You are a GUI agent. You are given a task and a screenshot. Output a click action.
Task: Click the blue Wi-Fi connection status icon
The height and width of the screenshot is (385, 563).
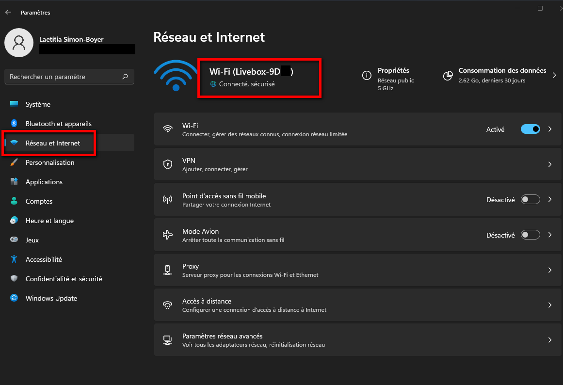pos(176,75)
